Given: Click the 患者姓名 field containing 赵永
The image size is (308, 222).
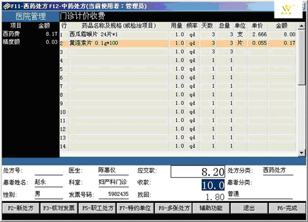Looking at the screenshot, I should click(x=48, y=183).
